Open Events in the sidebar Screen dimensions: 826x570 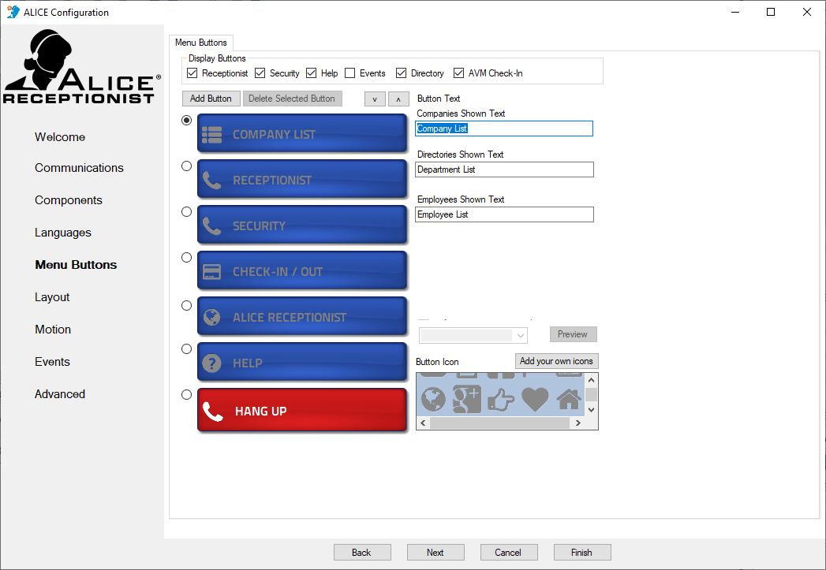point(52,362)
